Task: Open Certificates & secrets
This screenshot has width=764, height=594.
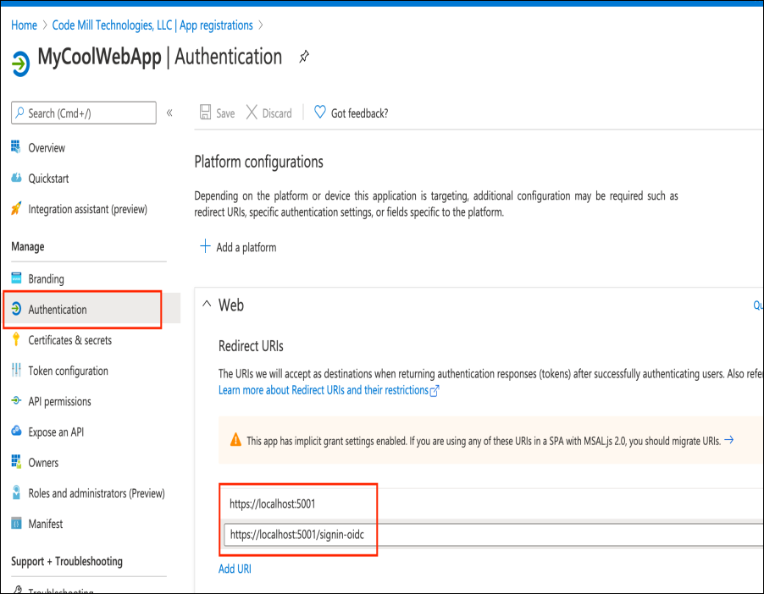Action: (x=69, y=340)
